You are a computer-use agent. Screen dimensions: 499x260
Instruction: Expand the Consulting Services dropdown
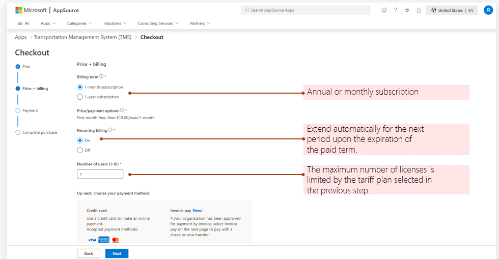pos(158,23)
